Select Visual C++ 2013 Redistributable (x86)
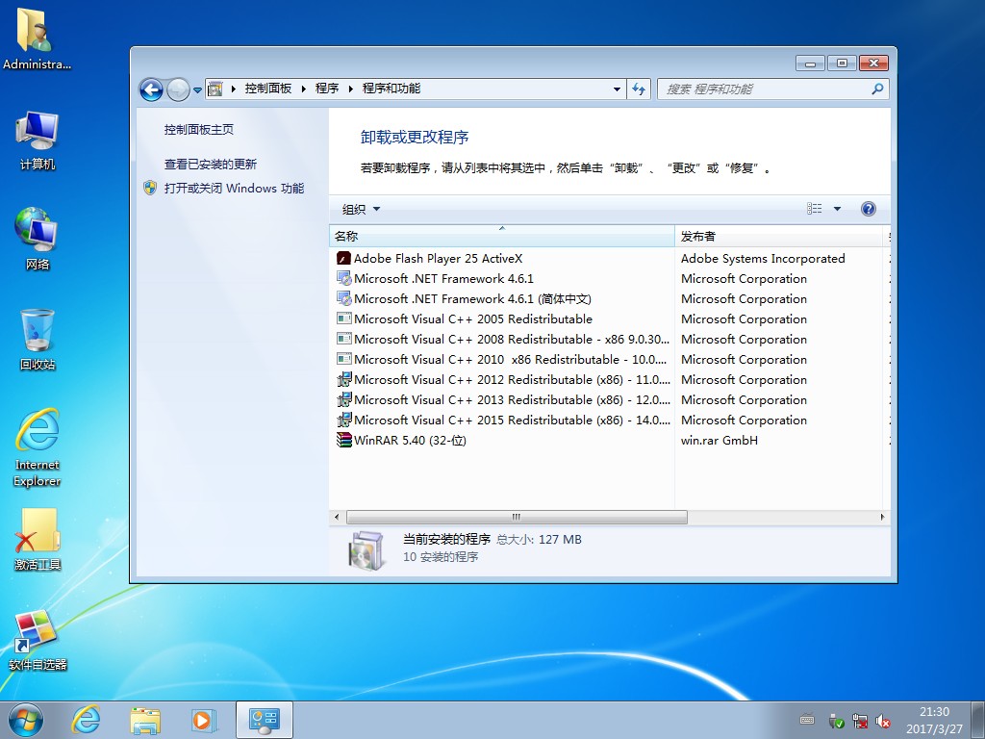This screenshot has width=985, height=739. pos(512,399)
